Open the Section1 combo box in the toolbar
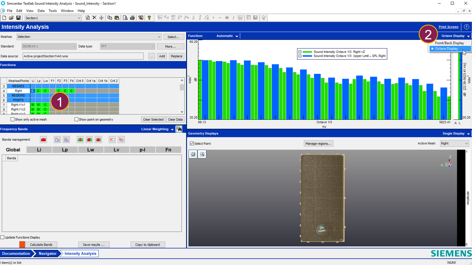 point(53,18)
